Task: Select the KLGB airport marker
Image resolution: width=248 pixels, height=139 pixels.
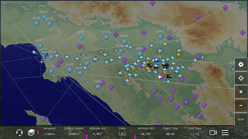Action: point(70,70)
